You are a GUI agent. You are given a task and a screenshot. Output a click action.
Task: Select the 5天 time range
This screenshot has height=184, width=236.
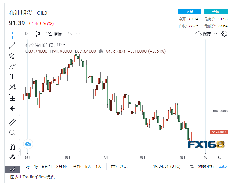click(x=88, y=166)
